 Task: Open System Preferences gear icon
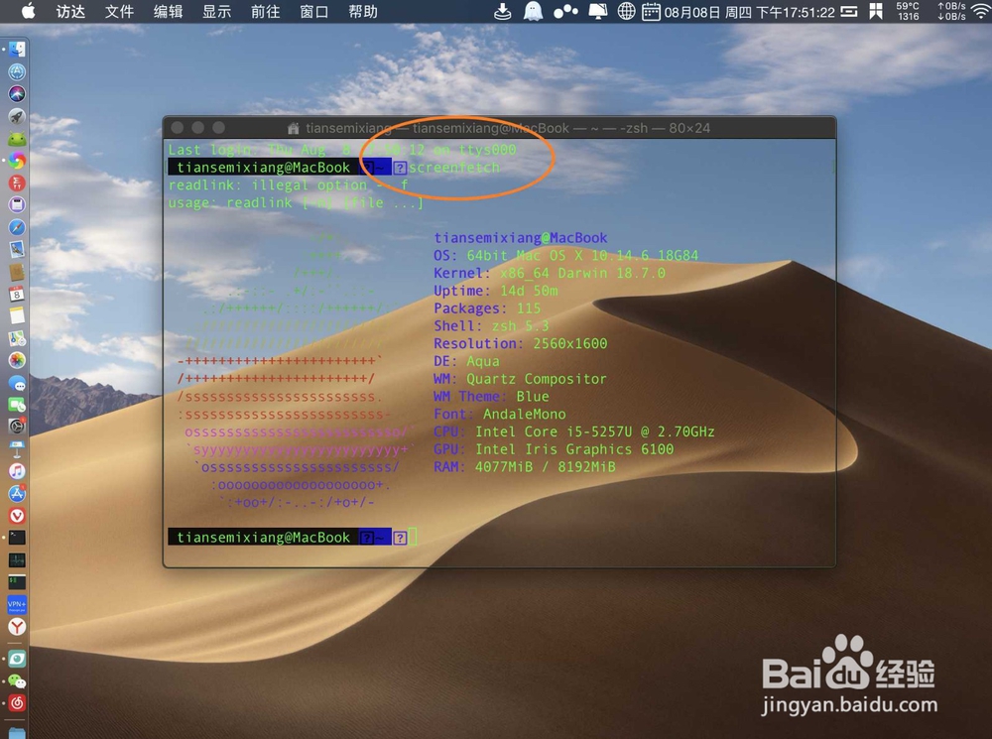point(17,427)
